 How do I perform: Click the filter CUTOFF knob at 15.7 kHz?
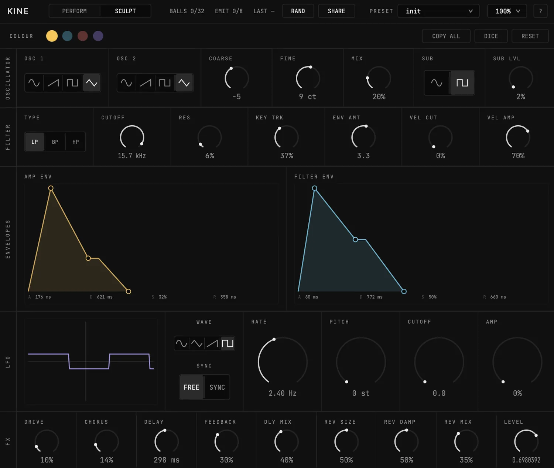point(132,138)
